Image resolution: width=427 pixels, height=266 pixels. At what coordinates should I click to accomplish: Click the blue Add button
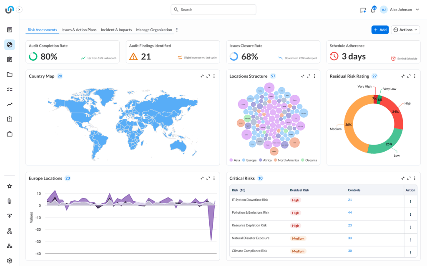[380, 30]
